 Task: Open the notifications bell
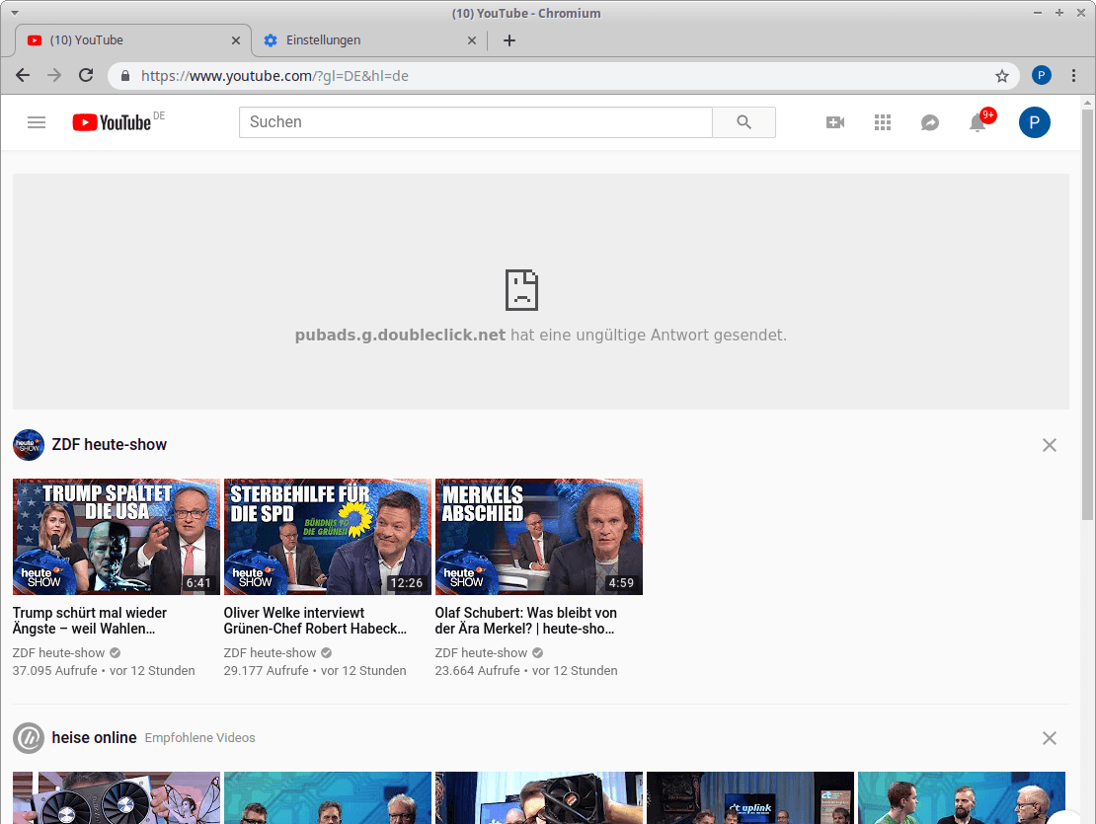pyautogui.click(x=978, y=123)
